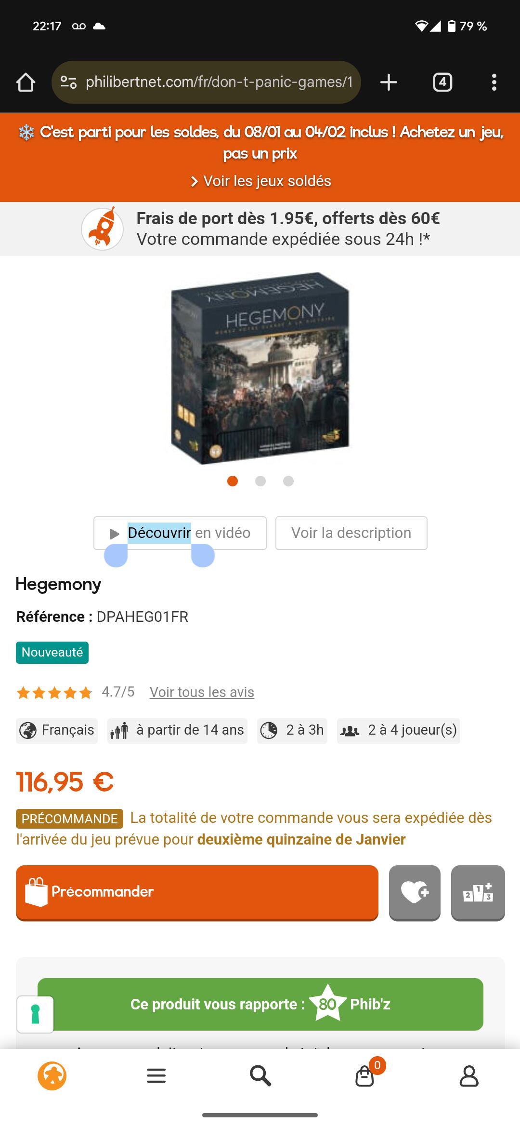520x1128 pixels.
Task: Expand Voir les jeux soldés chevron link
Action: pos(260,181)
